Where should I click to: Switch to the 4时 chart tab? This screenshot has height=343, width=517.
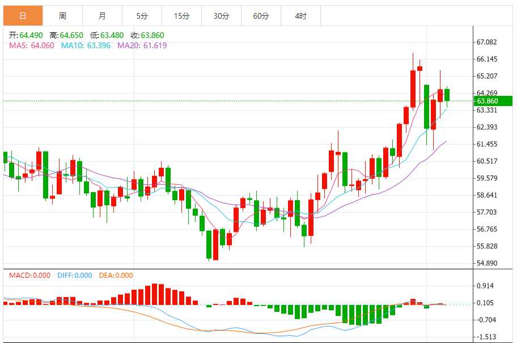pyautogui.click(x=300, y=16)
